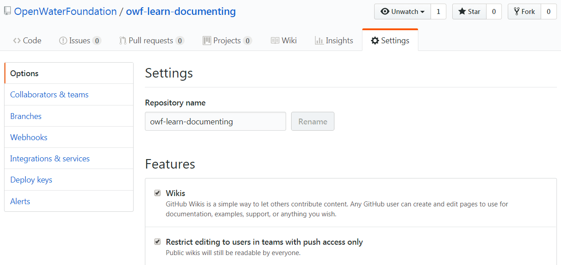The image size is (561, 265).
Task: Click the Settings gear icon
Action: point(375,41)
